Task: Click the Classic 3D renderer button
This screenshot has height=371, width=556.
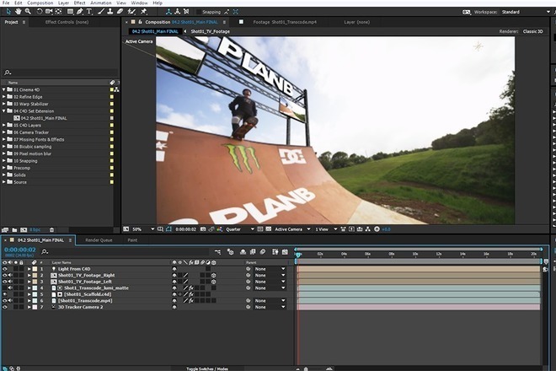Action: point(533,31)
